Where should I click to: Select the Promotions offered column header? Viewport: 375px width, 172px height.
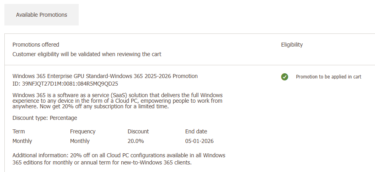click(36, 45)
